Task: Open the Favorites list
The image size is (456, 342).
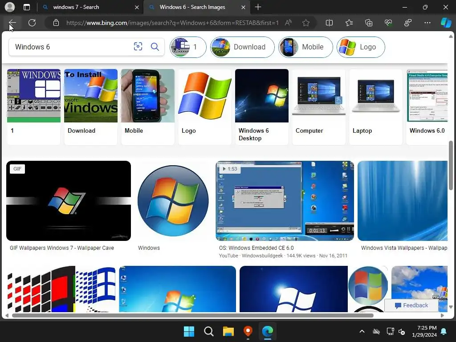Action: pos(349,23)
